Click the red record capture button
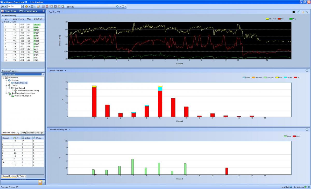This screenshot has height=189, width=311. click(x=47, y=6)
